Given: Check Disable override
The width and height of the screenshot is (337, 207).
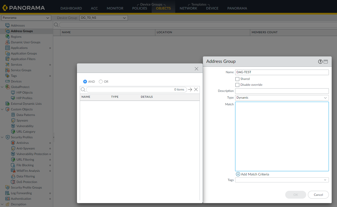Looking at the screenshot, I should (x=237, y=85).
